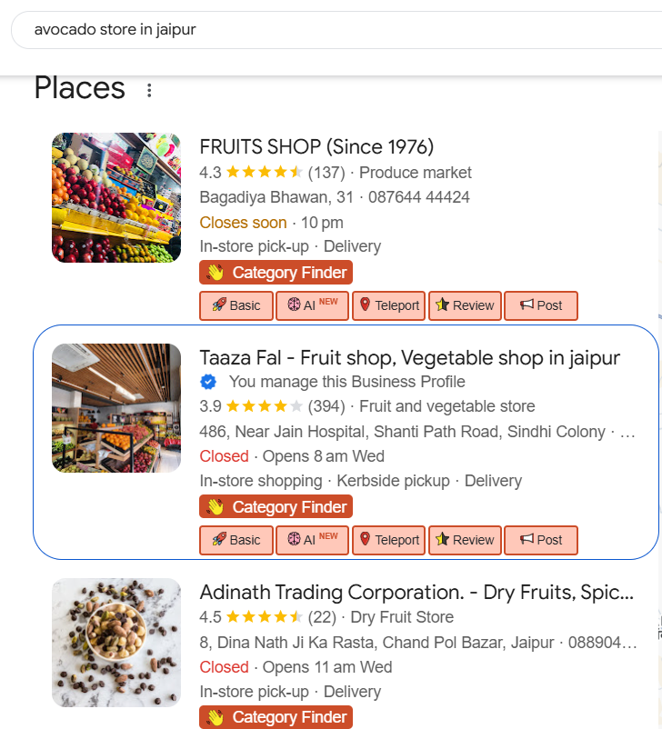The width and height of the screenshot is (662, 729).
Task: Open Review tool under FRUITS SHOP
Action: pyautogui.click(x=465, y=305)
